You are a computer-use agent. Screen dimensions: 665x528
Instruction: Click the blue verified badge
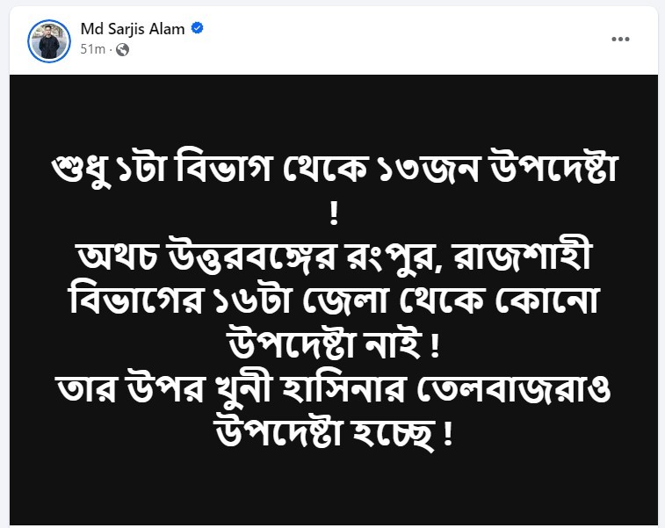(x=197, y=28)
